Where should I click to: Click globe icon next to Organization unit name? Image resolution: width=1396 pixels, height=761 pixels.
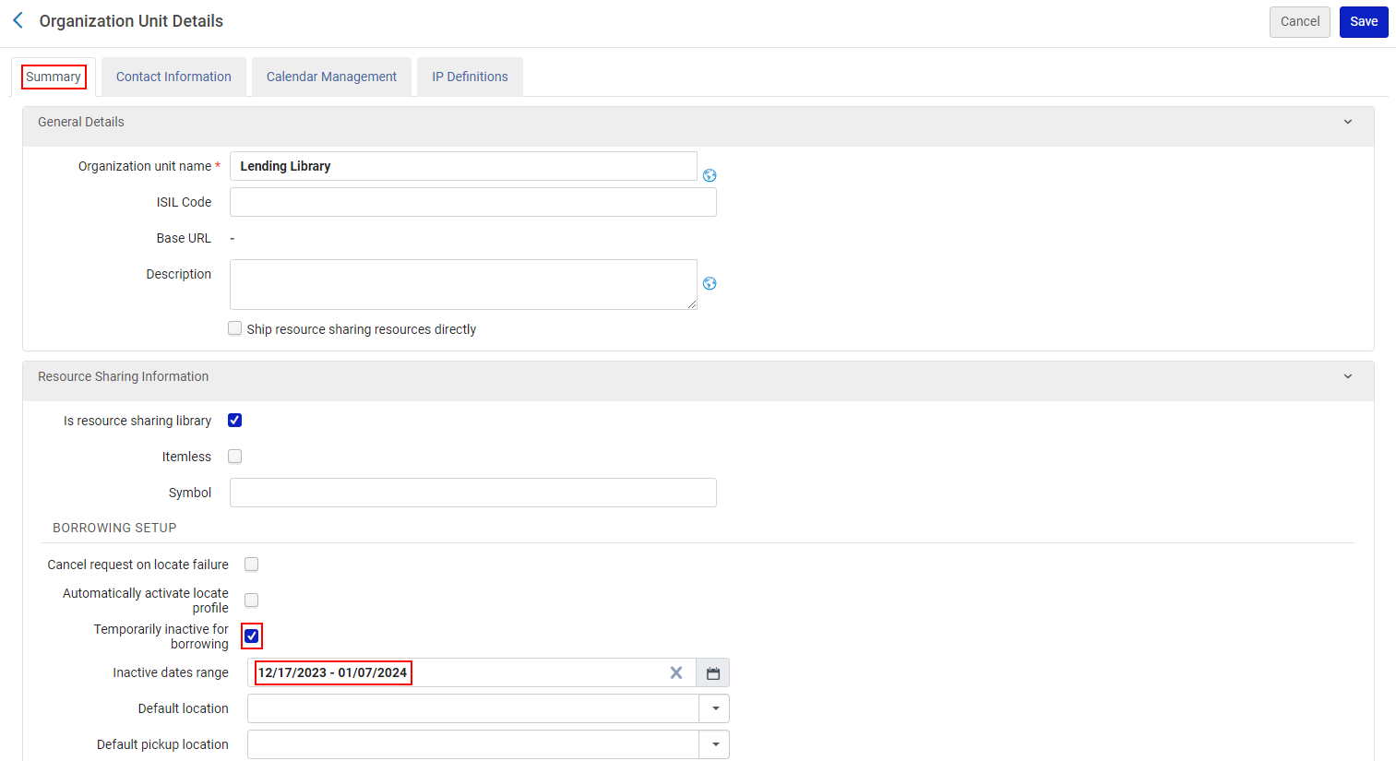pyautogui.click(x=710, y=175)
